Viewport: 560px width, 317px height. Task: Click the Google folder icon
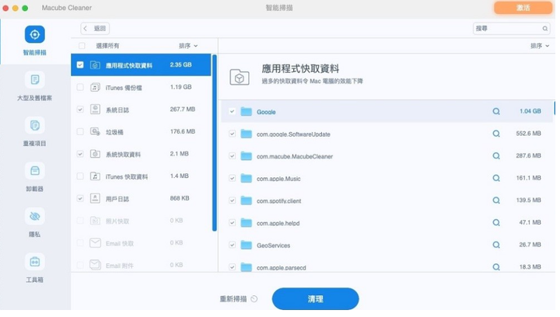click(246, 111)
